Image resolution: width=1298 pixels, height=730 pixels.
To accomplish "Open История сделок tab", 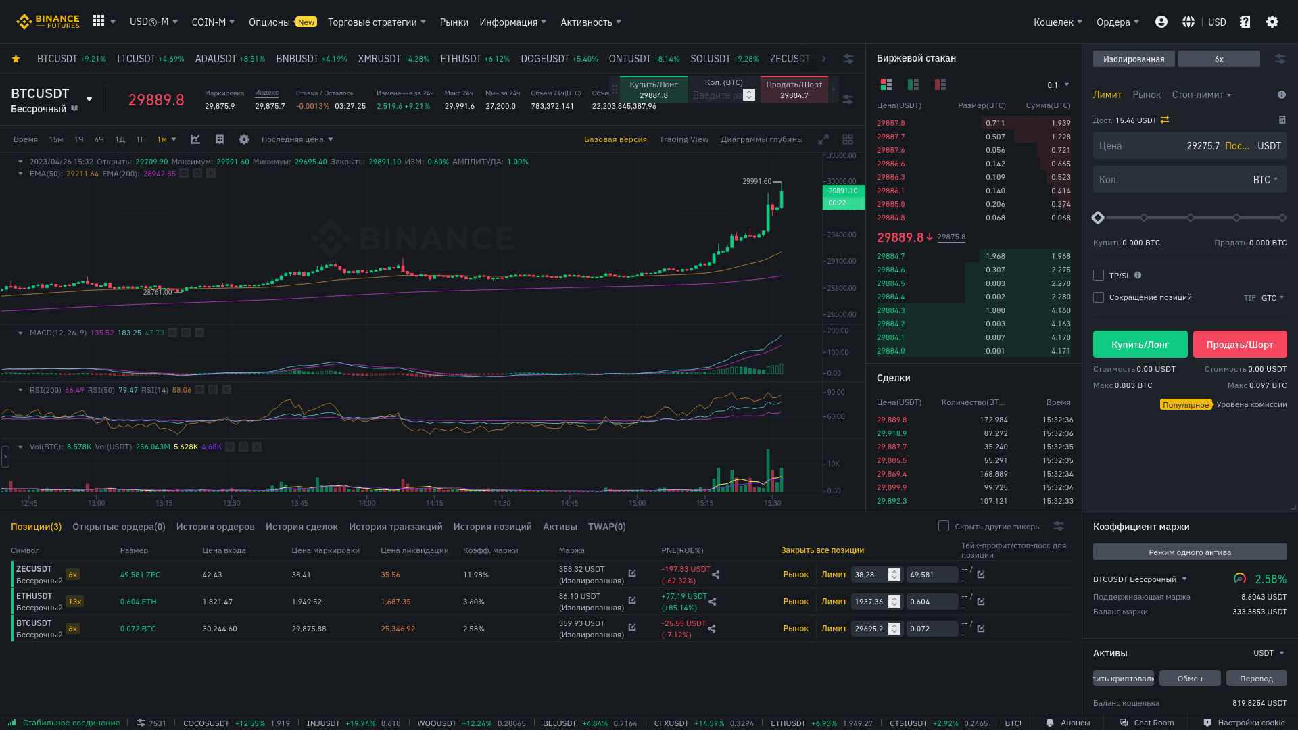I will (302, 527).
